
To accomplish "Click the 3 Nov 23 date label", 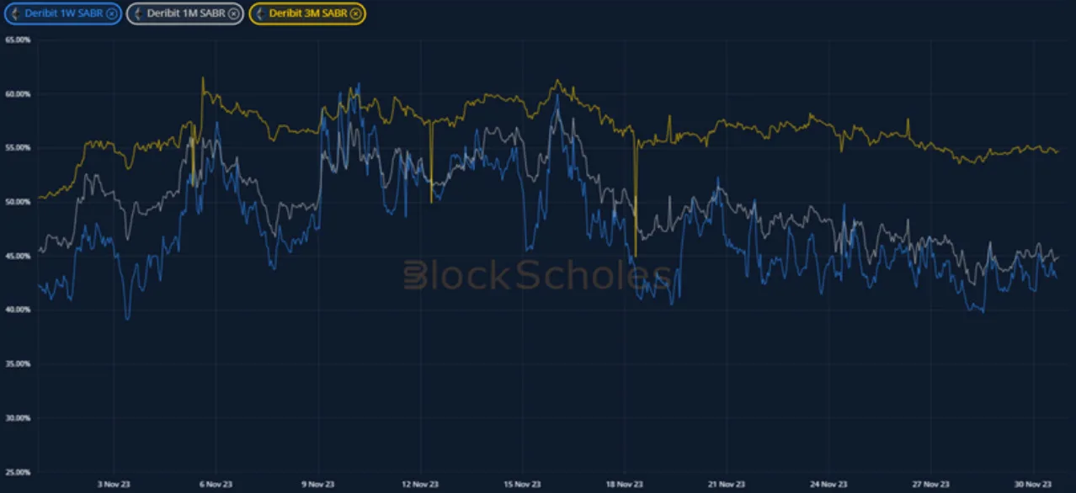I will [114, 484].
